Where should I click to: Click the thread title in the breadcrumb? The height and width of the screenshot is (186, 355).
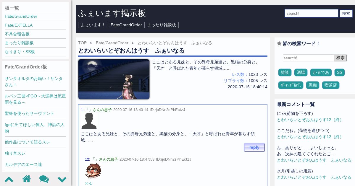coord(175,43)
